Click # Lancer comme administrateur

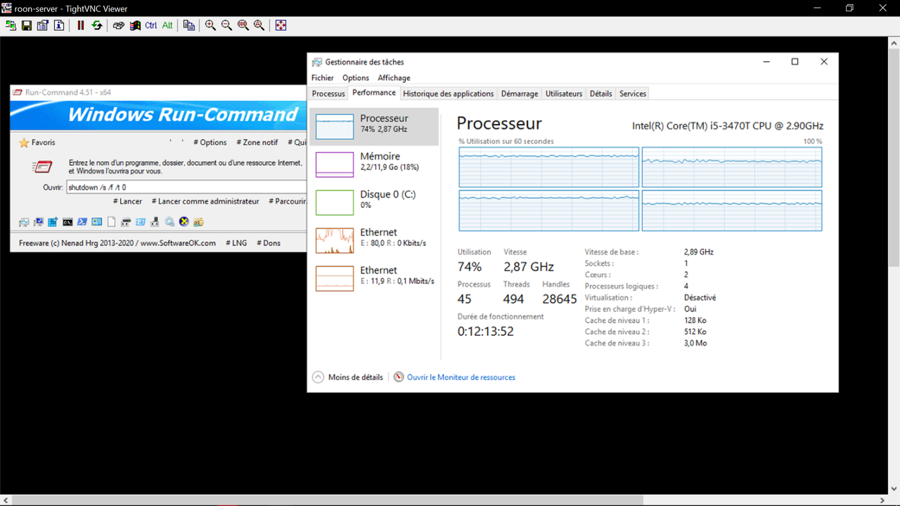coord(205,202)
